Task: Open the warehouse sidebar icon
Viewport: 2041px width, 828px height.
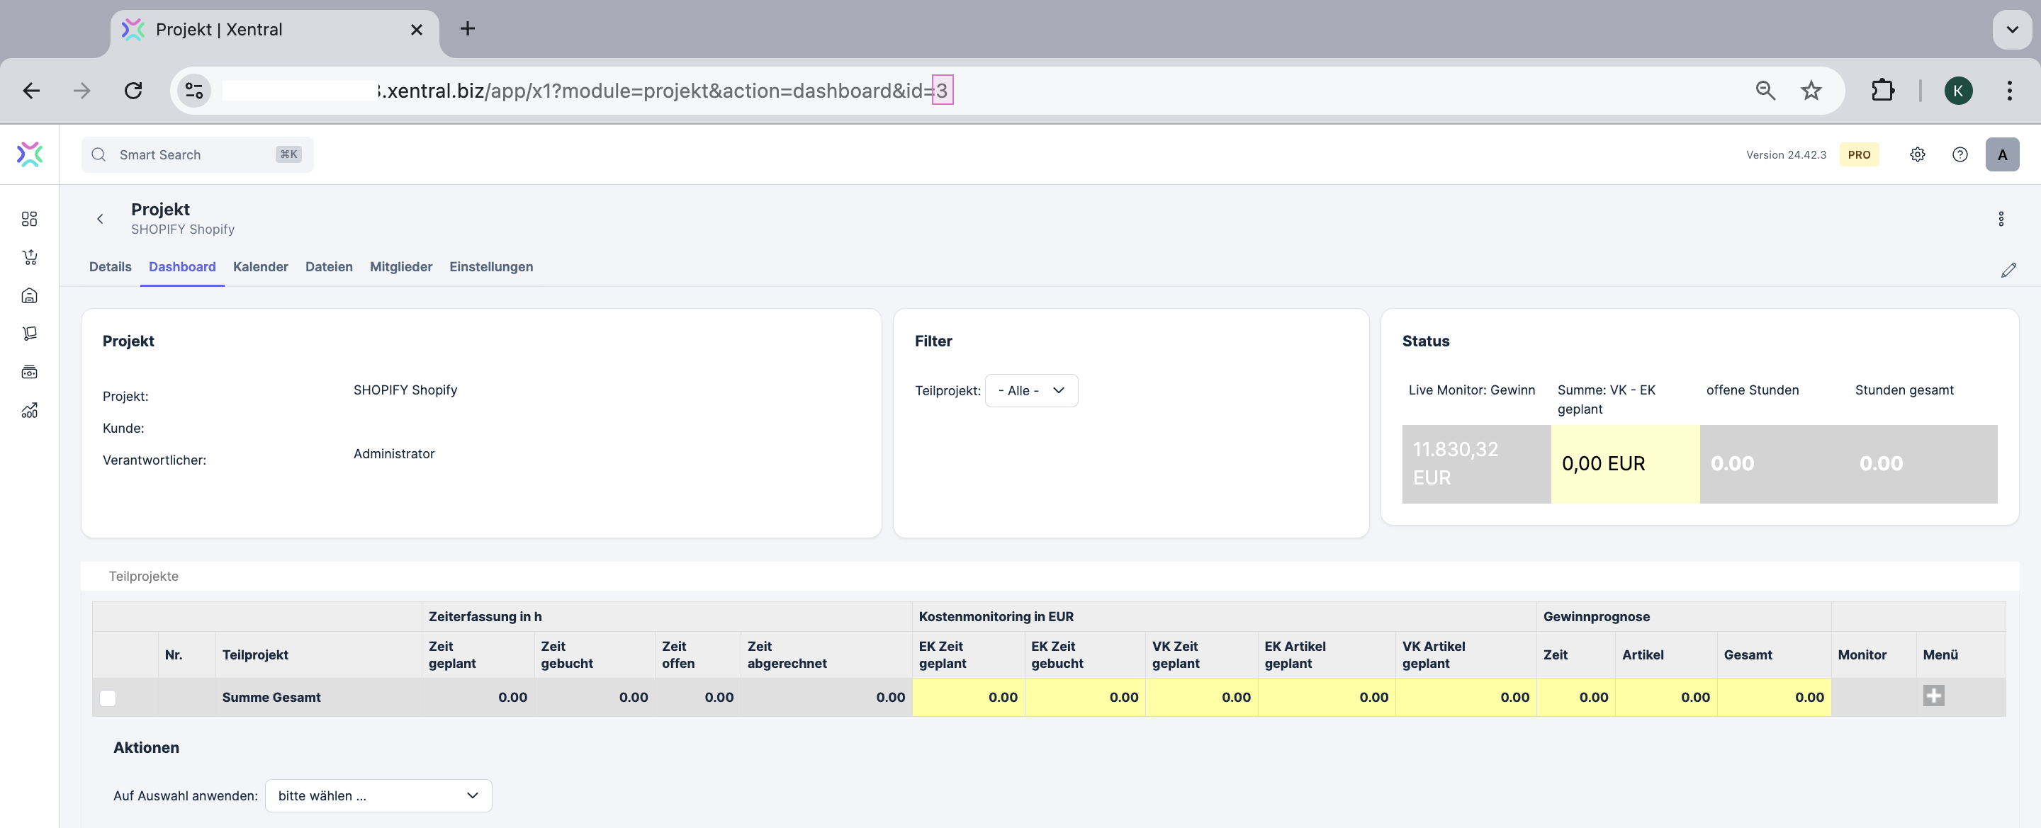Action: pos(29,295)
